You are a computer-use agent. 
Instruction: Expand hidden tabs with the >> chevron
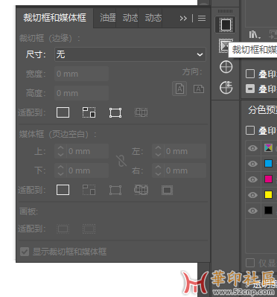click(183, 18)
